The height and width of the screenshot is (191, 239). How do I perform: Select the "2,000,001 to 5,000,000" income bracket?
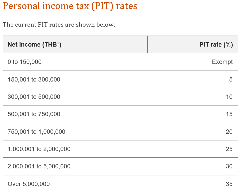point(39,166)
